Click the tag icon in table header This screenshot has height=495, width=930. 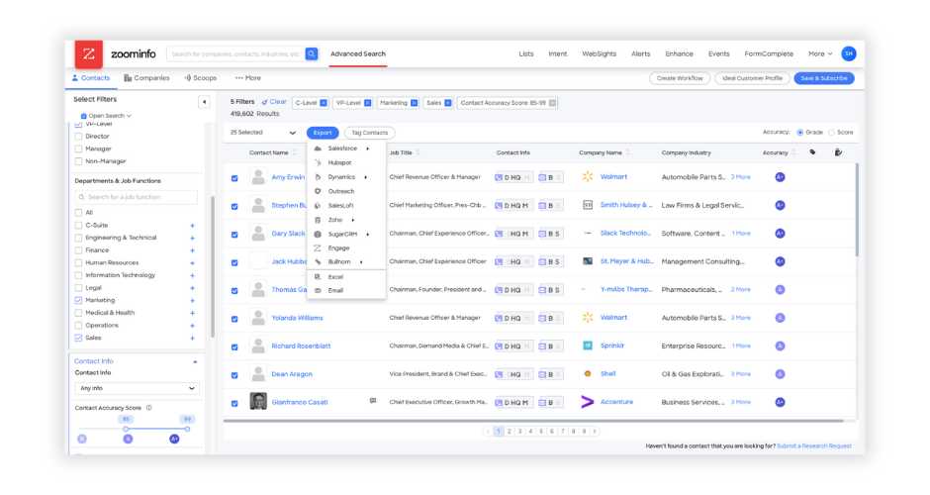coord(812,152)
